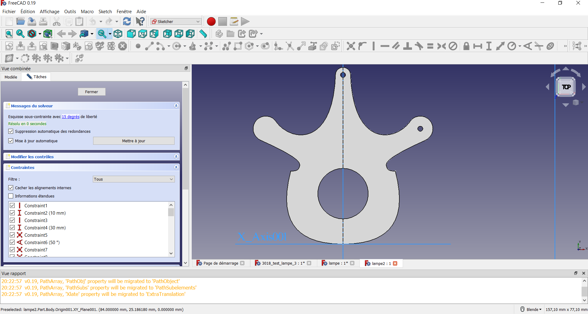The width and height of the screenshot is (588, 314).
Task: Close the Vue rapport panel
Action: point(583,273)
